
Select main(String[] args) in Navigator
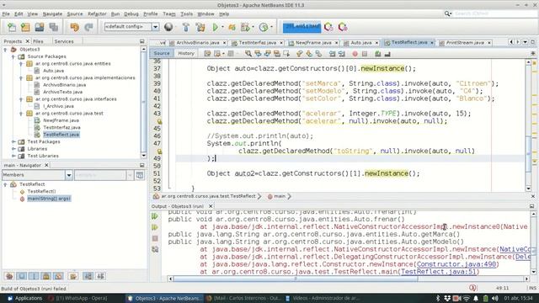pos(49,199)
